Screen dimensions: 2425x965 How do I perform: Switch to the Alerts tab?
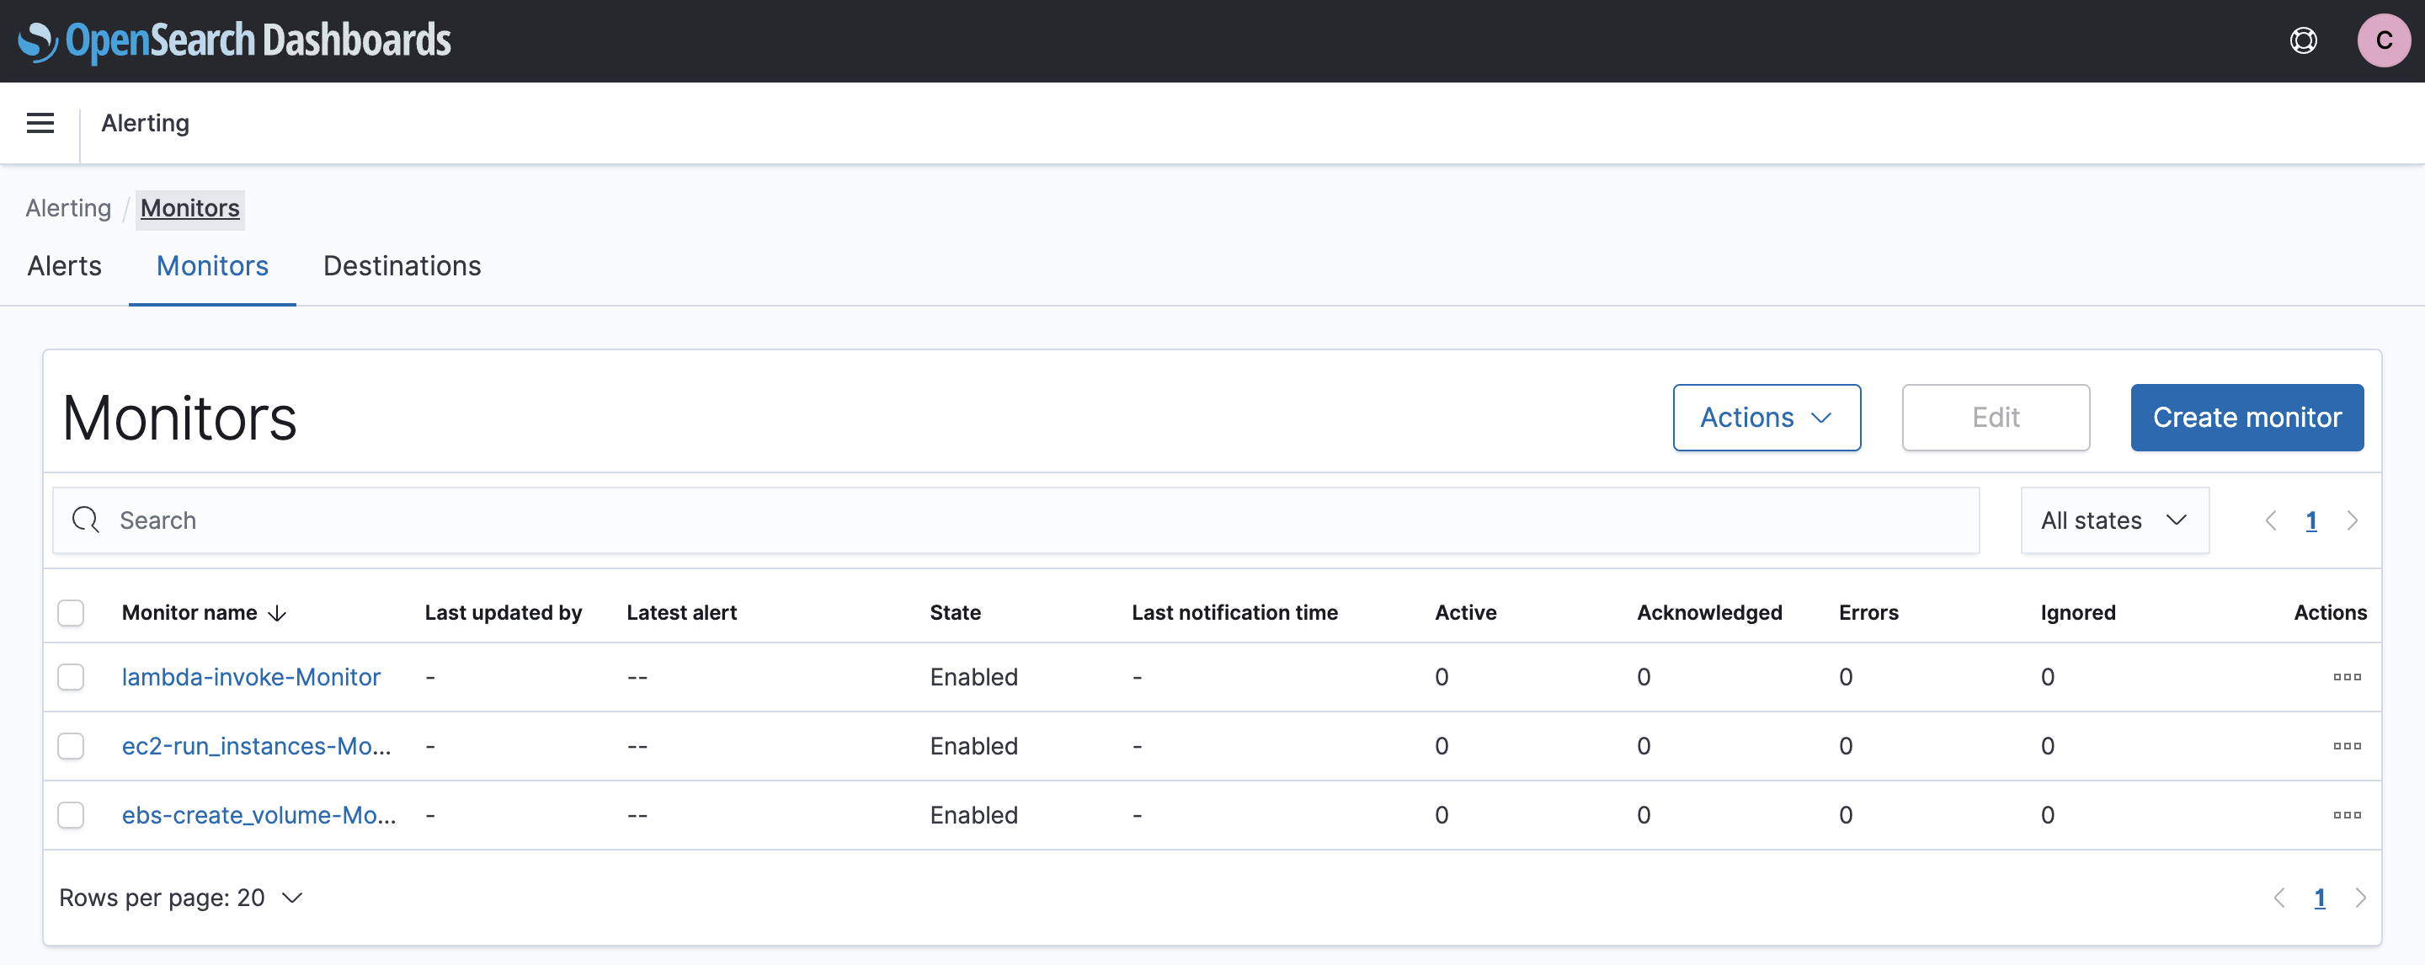point(65,263)
